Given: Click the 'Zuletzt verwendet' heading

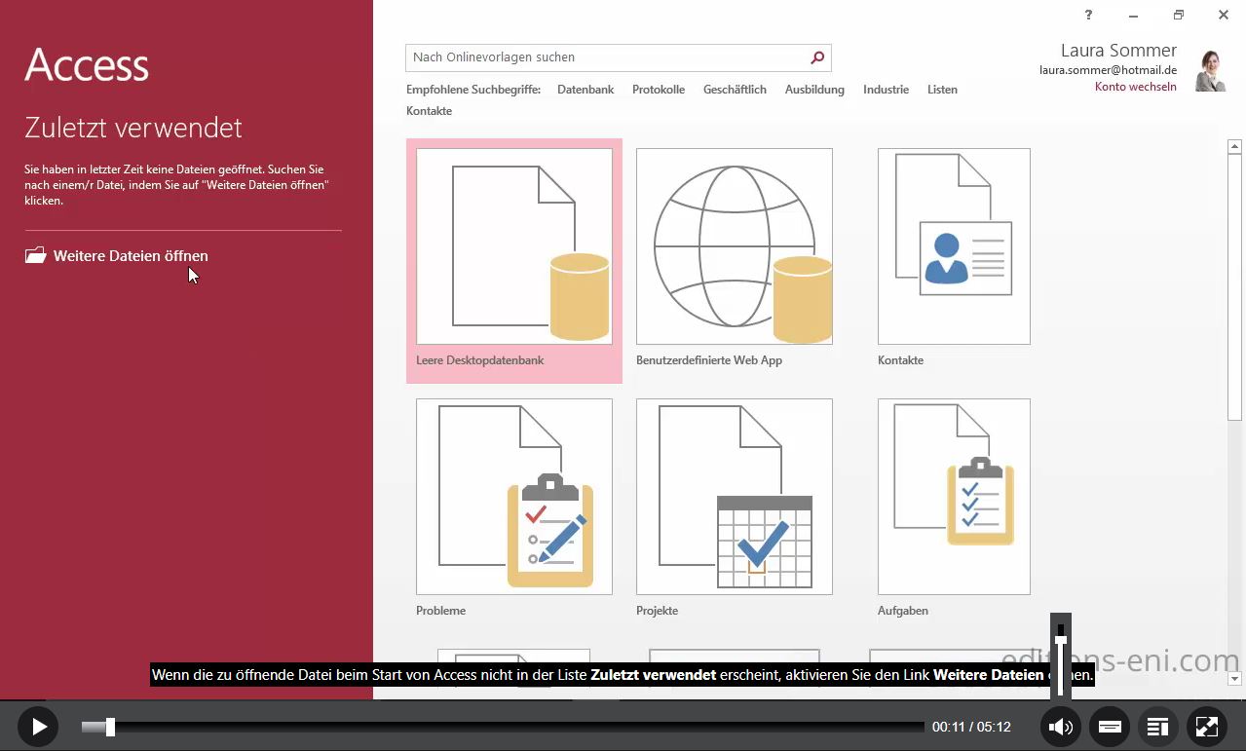Looking at the screenshot, I should pyautogui.click(x=133, y=128).
